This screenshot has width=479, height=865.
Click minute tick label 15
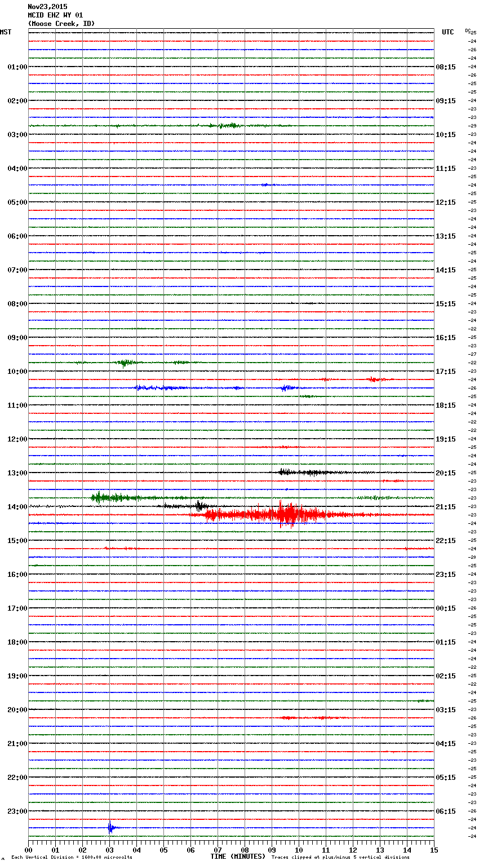(434, 850)
